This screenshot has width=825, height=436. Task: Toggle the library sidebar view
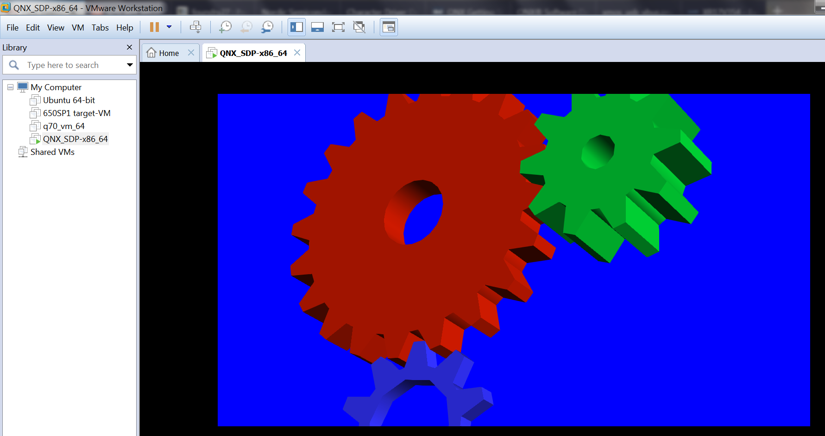pyautogui.click(x=296, y=27)
